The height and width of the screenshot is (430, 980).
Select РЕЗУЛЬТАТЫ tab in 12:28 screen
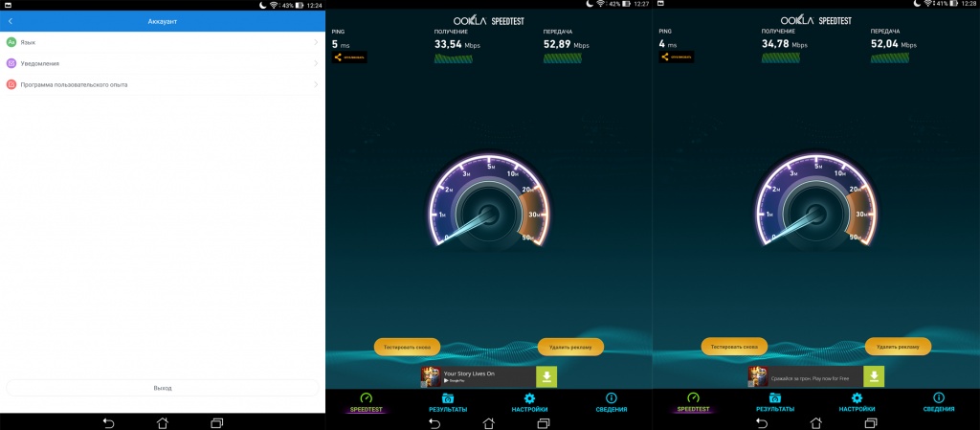775,403
